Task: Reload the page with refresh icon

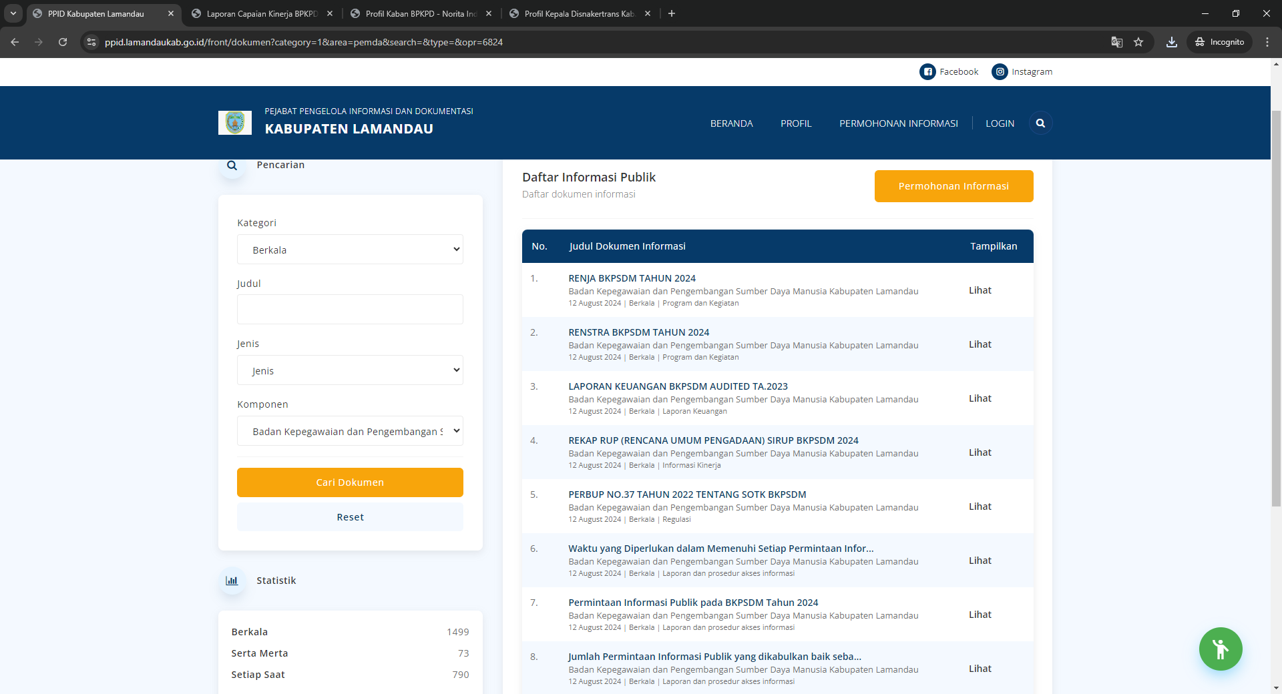Action: (x=63, y=42)
